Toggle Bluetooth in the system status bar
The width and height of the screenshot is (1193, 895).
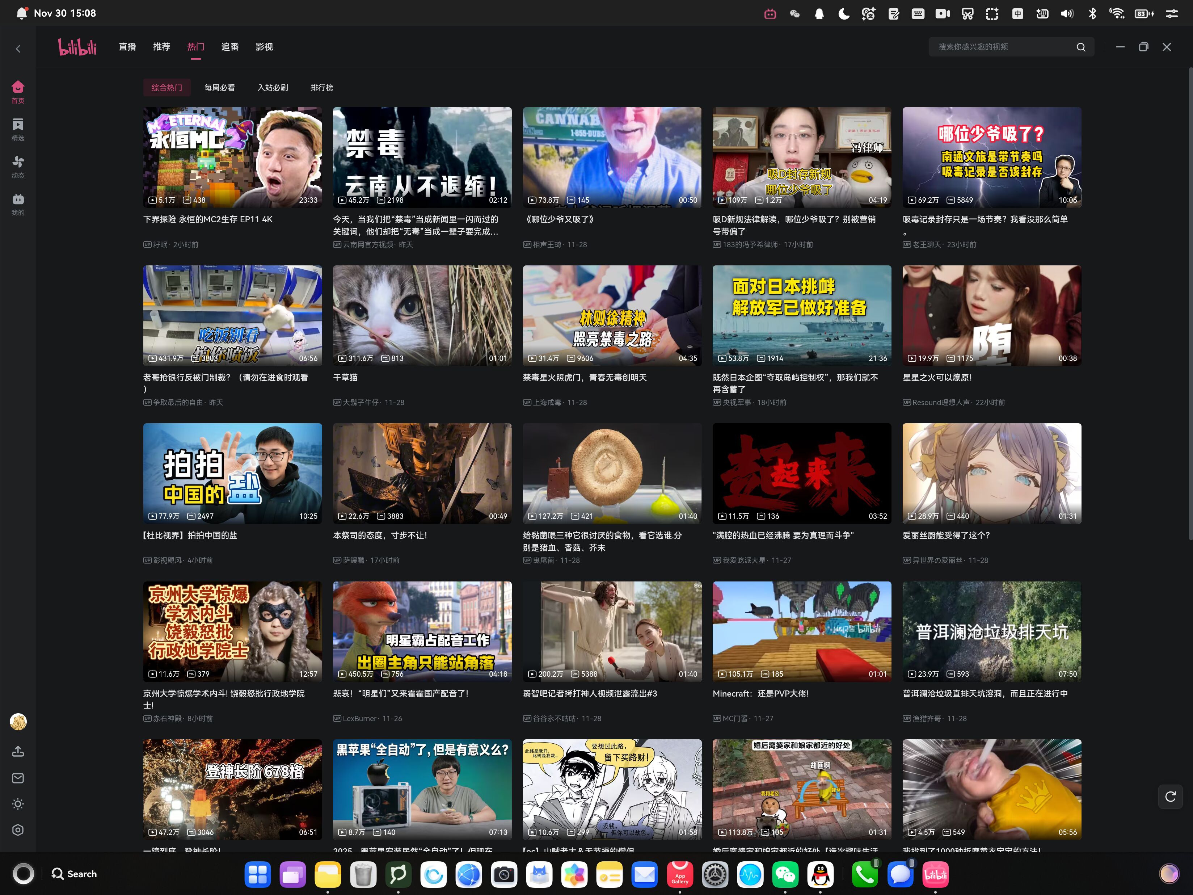[x=1092, y=13]
